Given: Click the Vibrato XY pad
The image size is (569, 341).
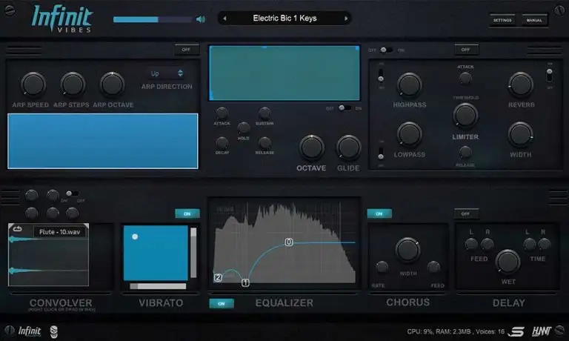Looking at the screenshot, I should pyautogui.click(x=156, y=253).
